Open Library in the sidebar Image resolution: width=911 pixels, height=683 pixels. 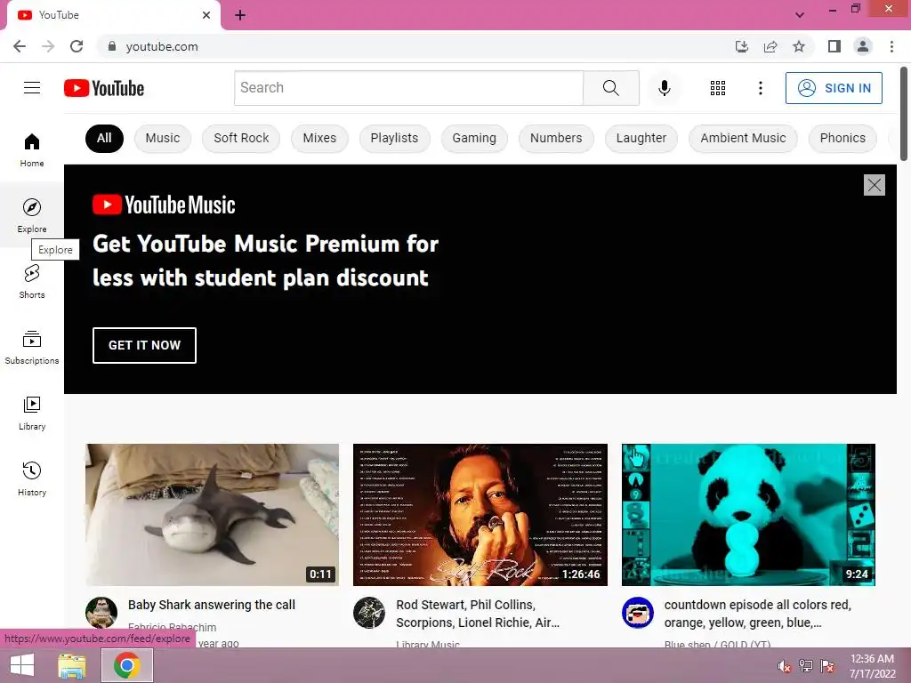(x=32, y=413)
